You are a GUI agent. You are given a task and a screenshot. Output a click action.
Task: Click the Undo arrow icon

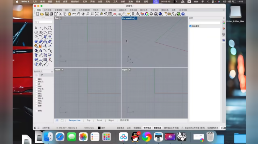74,14
